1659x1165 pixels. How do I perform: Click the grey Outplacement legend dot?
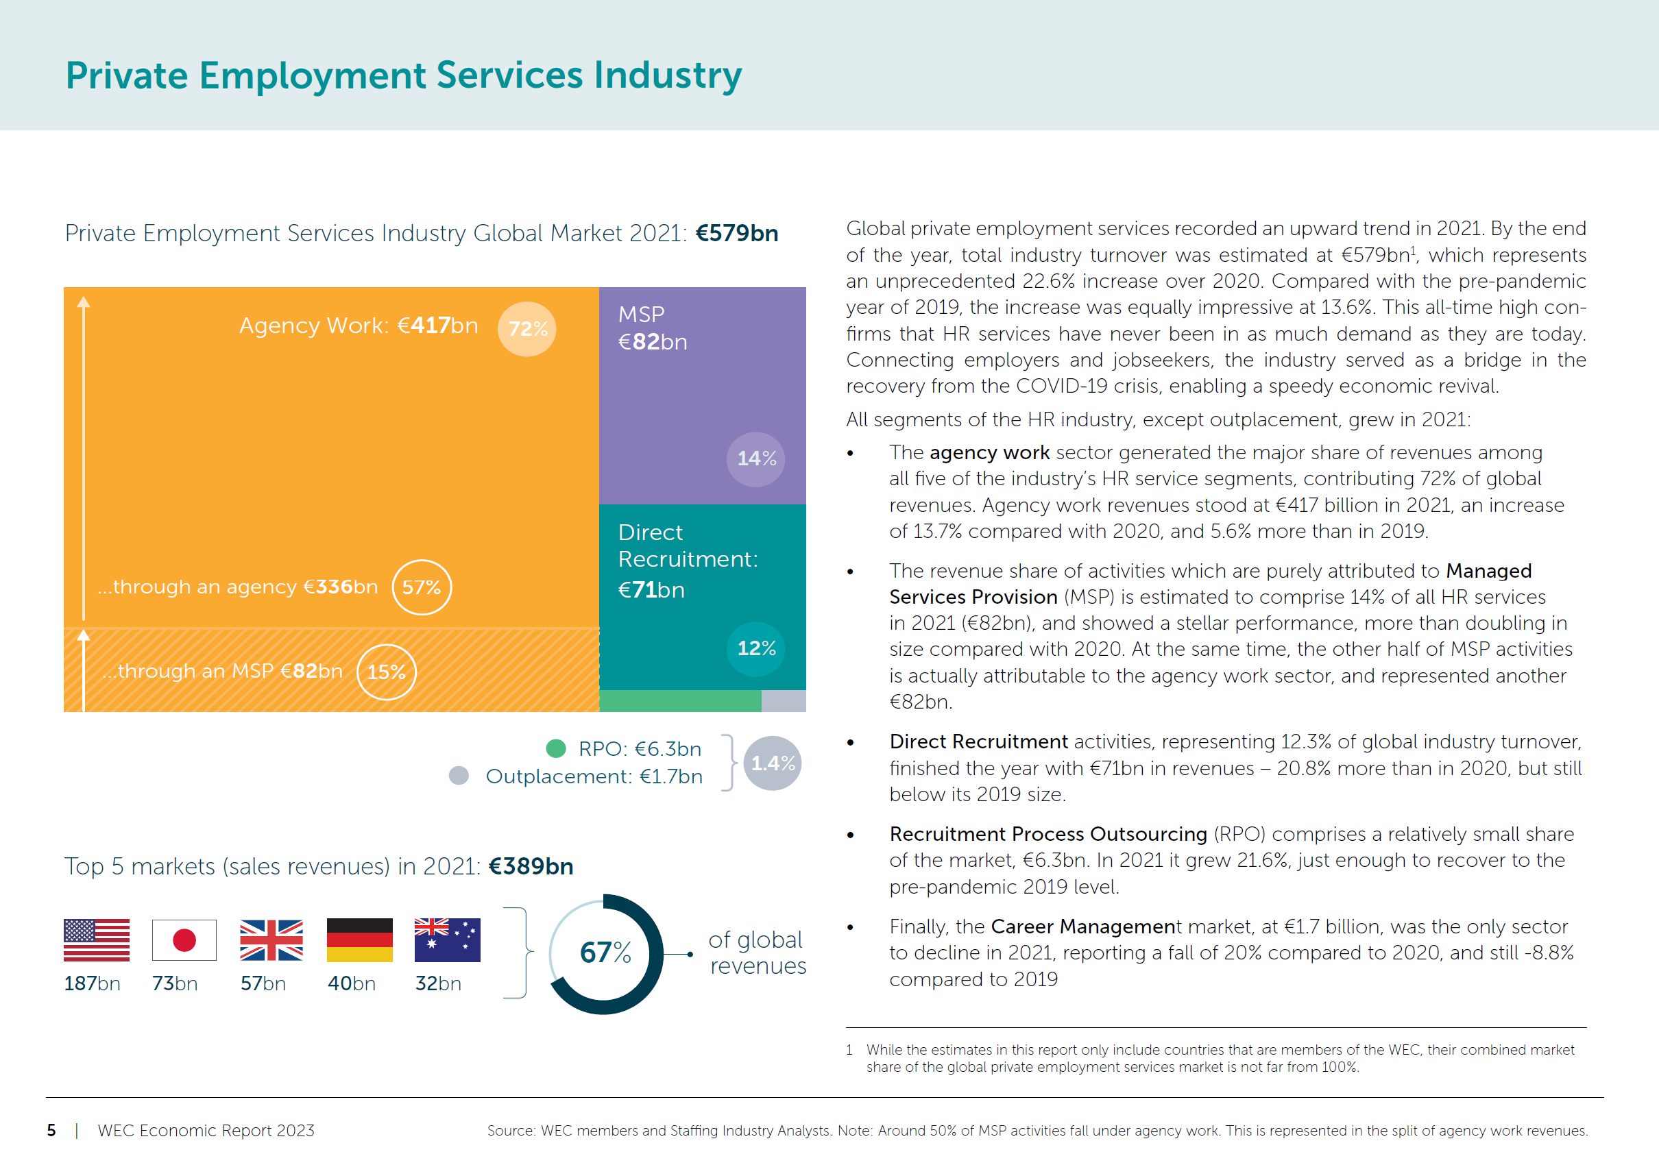pyautogui.click(x=459, y=776)
